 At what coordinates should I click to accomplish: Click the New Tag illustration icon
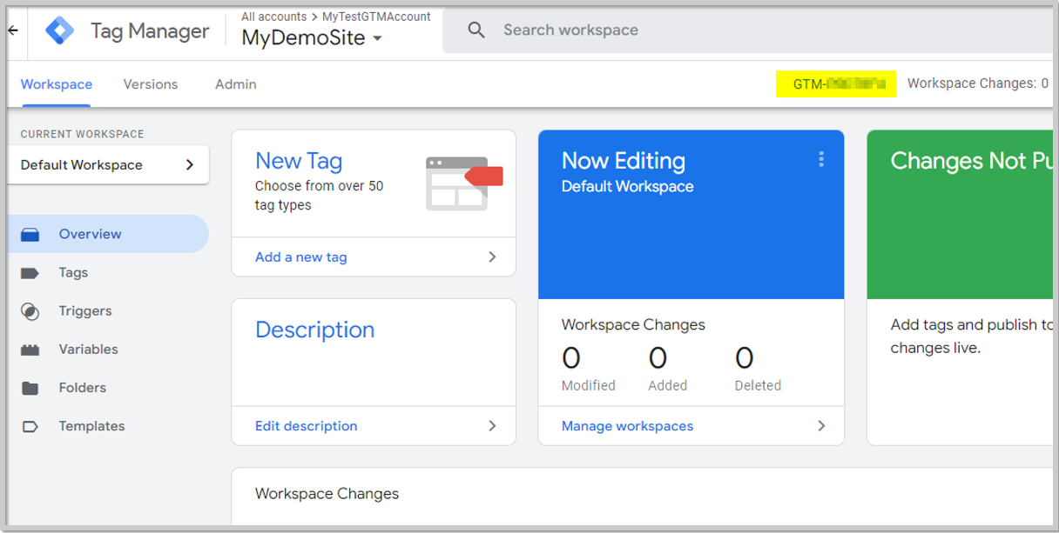(x=464, y=183)
